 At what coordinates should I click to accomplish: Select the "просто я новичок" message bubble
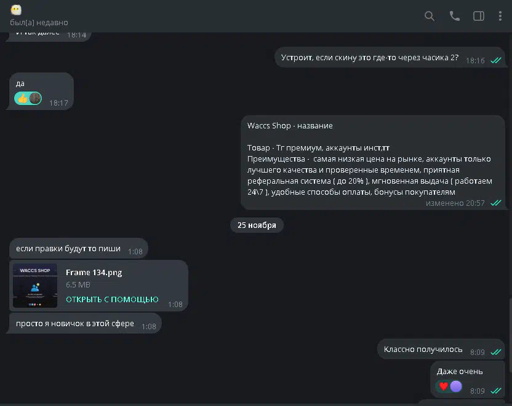pos(75,324)
